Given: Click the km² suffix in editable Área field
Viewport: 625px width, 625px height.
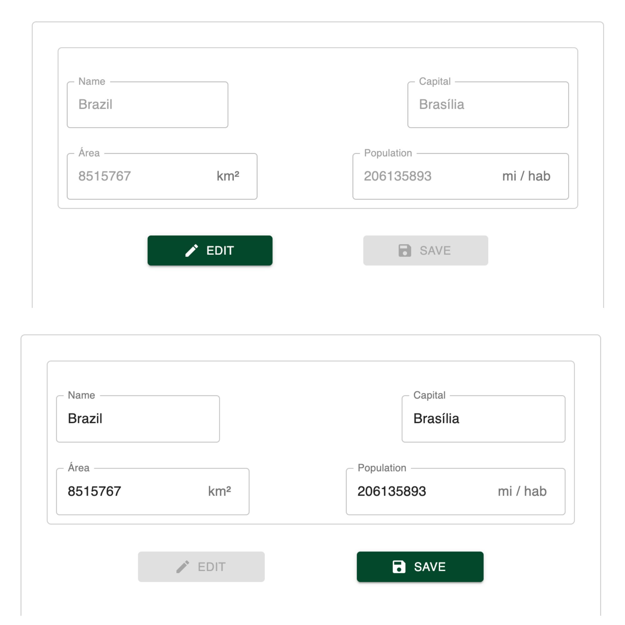Looking at the screenshot, I should [220, 491].
